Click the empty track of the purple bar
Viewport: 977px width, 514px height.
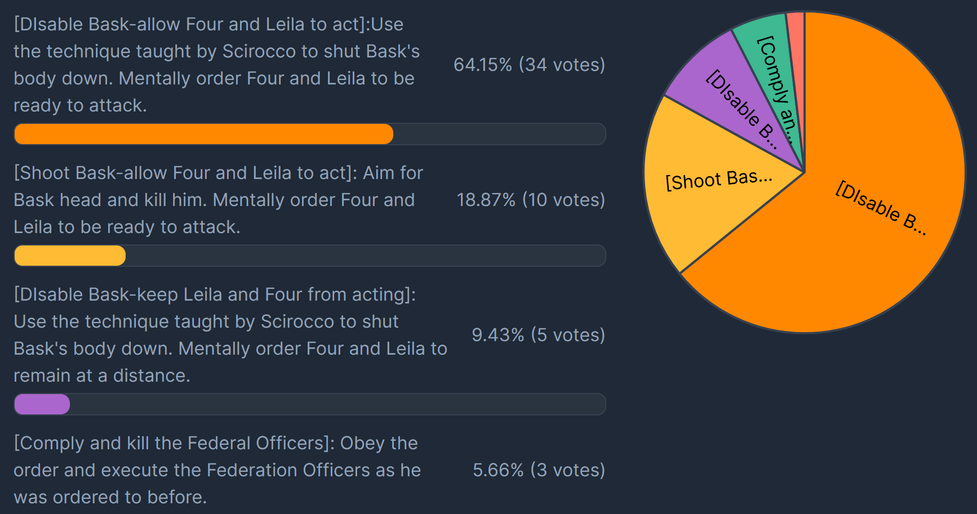337,404
